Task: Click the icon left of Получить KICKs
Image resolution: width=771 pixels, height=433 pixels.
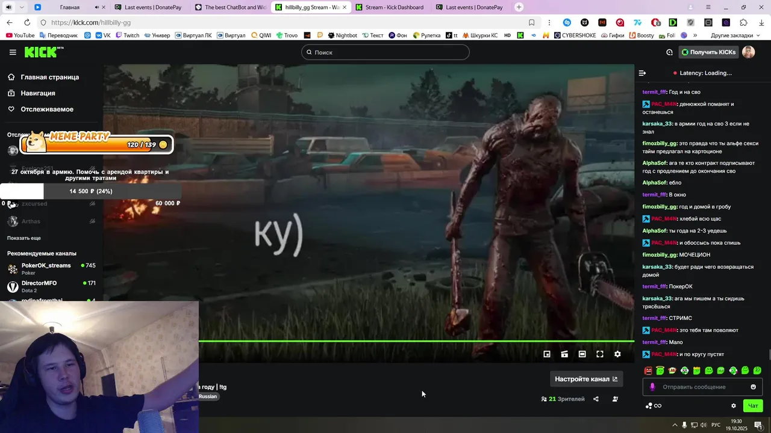Action: click(669, 52)
